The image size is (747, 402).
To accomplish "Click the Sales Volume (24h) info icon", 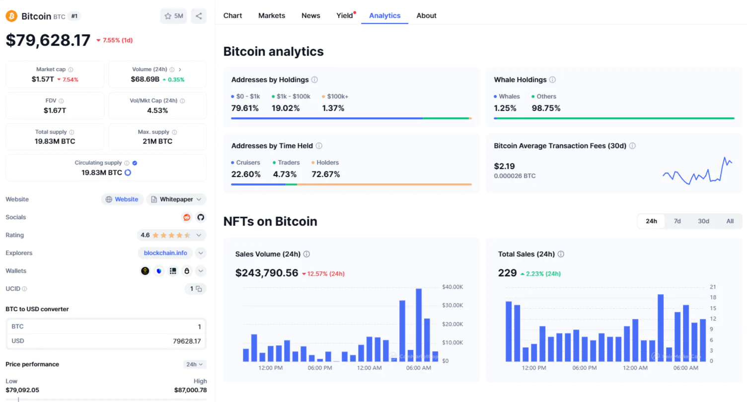I will pos(306,254).
